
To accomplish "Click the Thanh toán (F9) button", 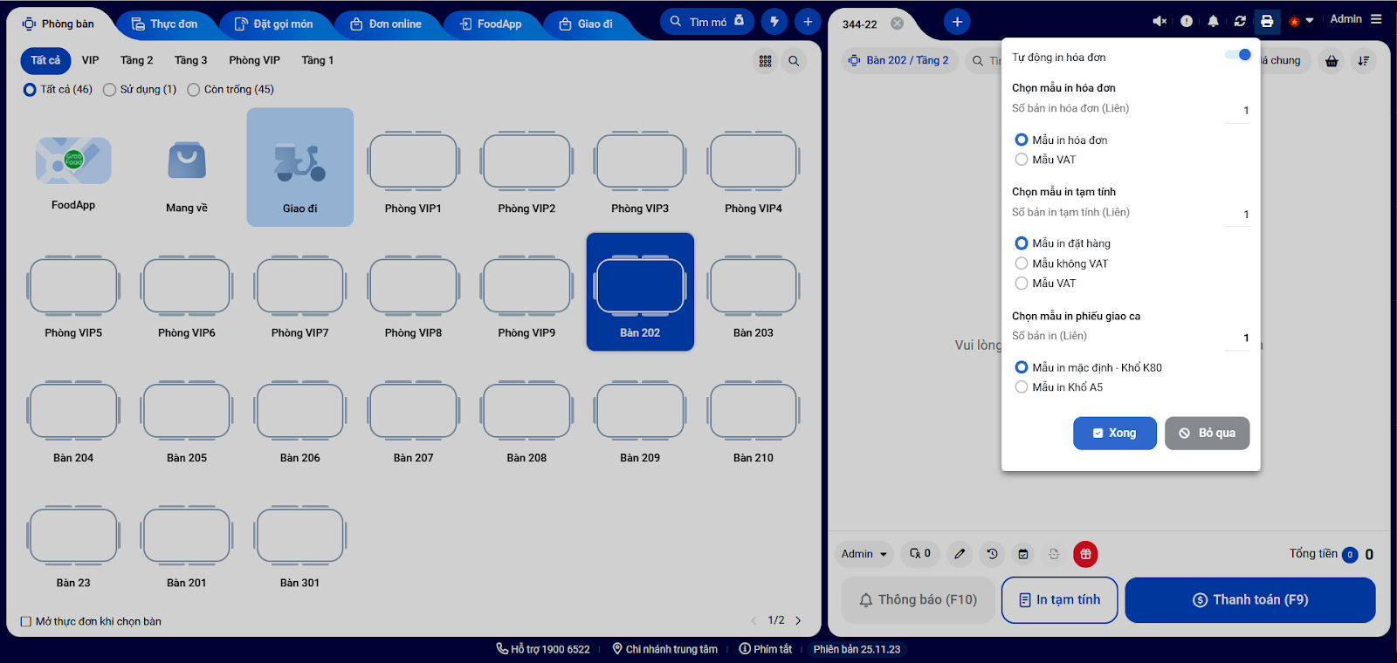I will (x=1250, y=600).
